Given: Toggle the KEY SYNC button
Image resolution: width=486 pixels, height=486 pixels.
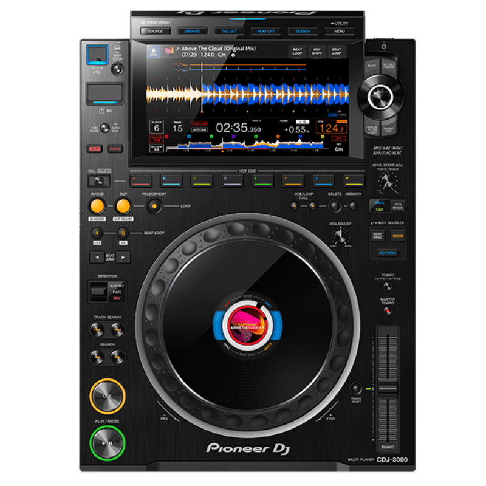Looking at the screenshot, I should 388,252.
